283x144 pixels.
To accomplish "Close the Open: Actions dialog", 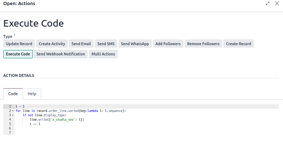I will 277,3.
